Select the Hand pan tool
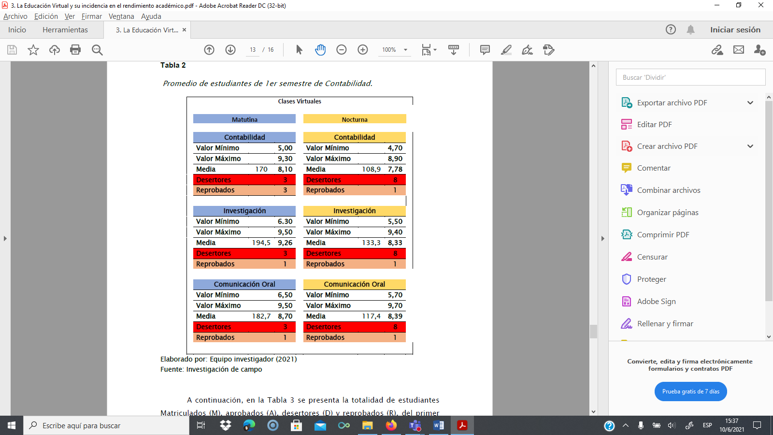 pyautogui.click(x=320, y=50)
